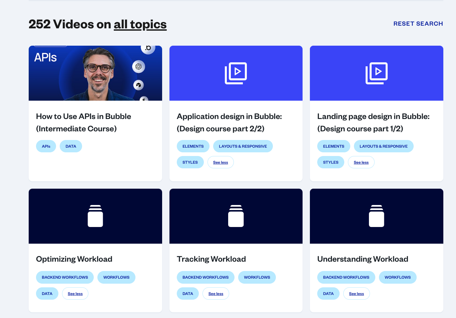
Task: Open 'Understanding Workload' video title
Action: point(363,259)
